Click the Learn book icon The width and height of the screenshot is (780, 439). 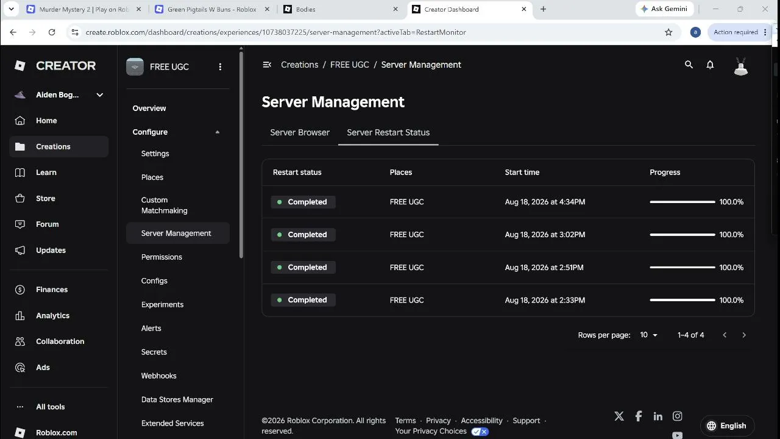click(20, 173)
